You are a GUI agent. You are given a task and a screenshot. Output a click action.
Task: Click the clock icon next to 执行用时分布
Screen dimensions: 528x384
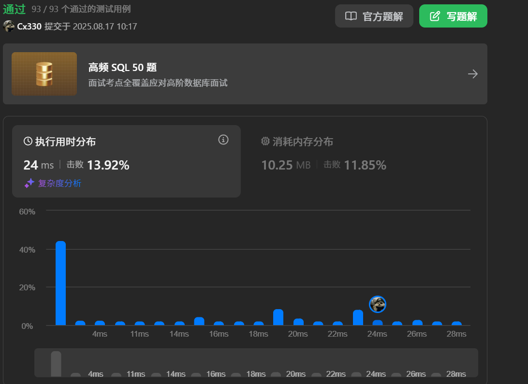[x=28, y=141]
